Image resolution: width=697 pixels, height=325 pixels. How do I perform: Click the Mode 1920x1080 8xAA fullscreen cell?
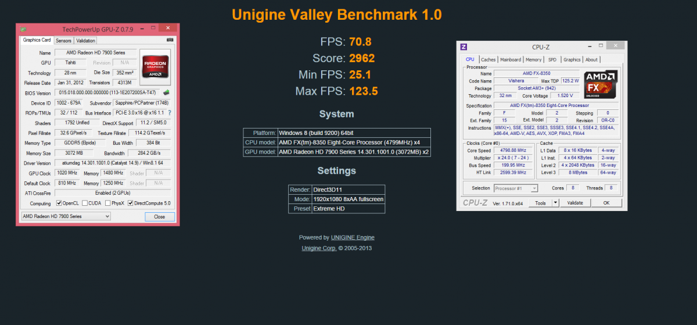pyautogui.click(x=348, y=199)
